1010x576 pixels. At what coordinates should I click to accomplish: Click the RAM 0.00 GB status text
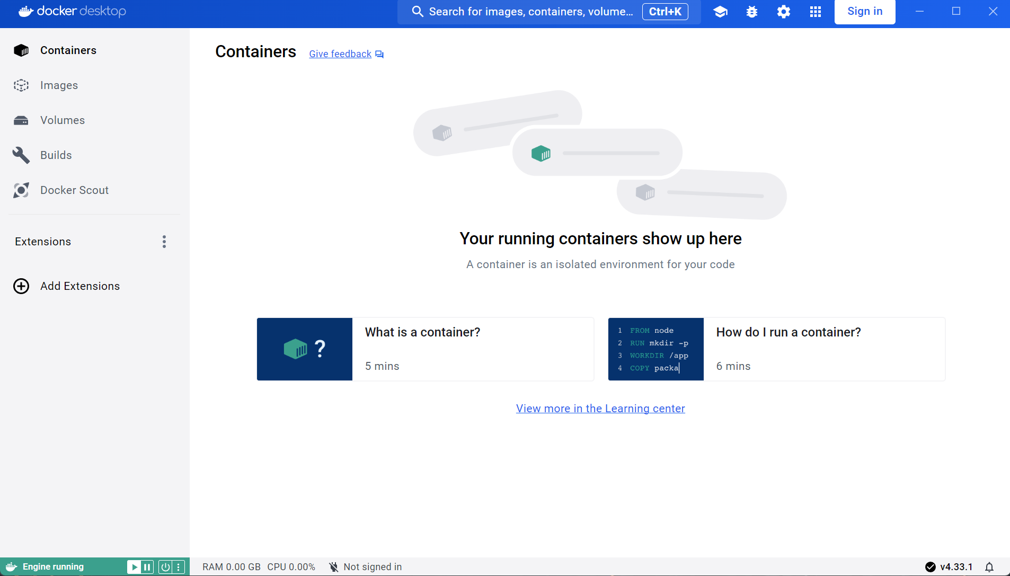[x=232, y=567]
